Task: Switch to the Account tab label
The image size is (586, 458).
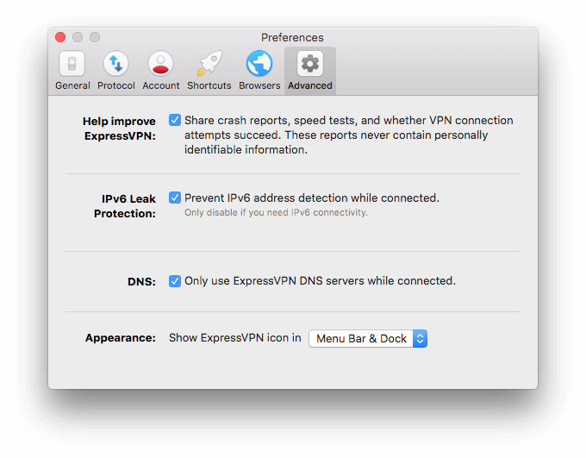Action: tap(160, 85)
